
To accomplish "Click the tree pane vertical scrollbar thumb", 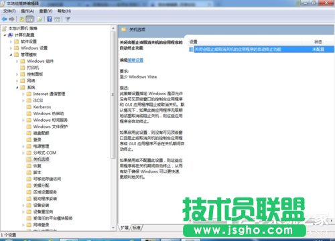I will coord(113,95).
